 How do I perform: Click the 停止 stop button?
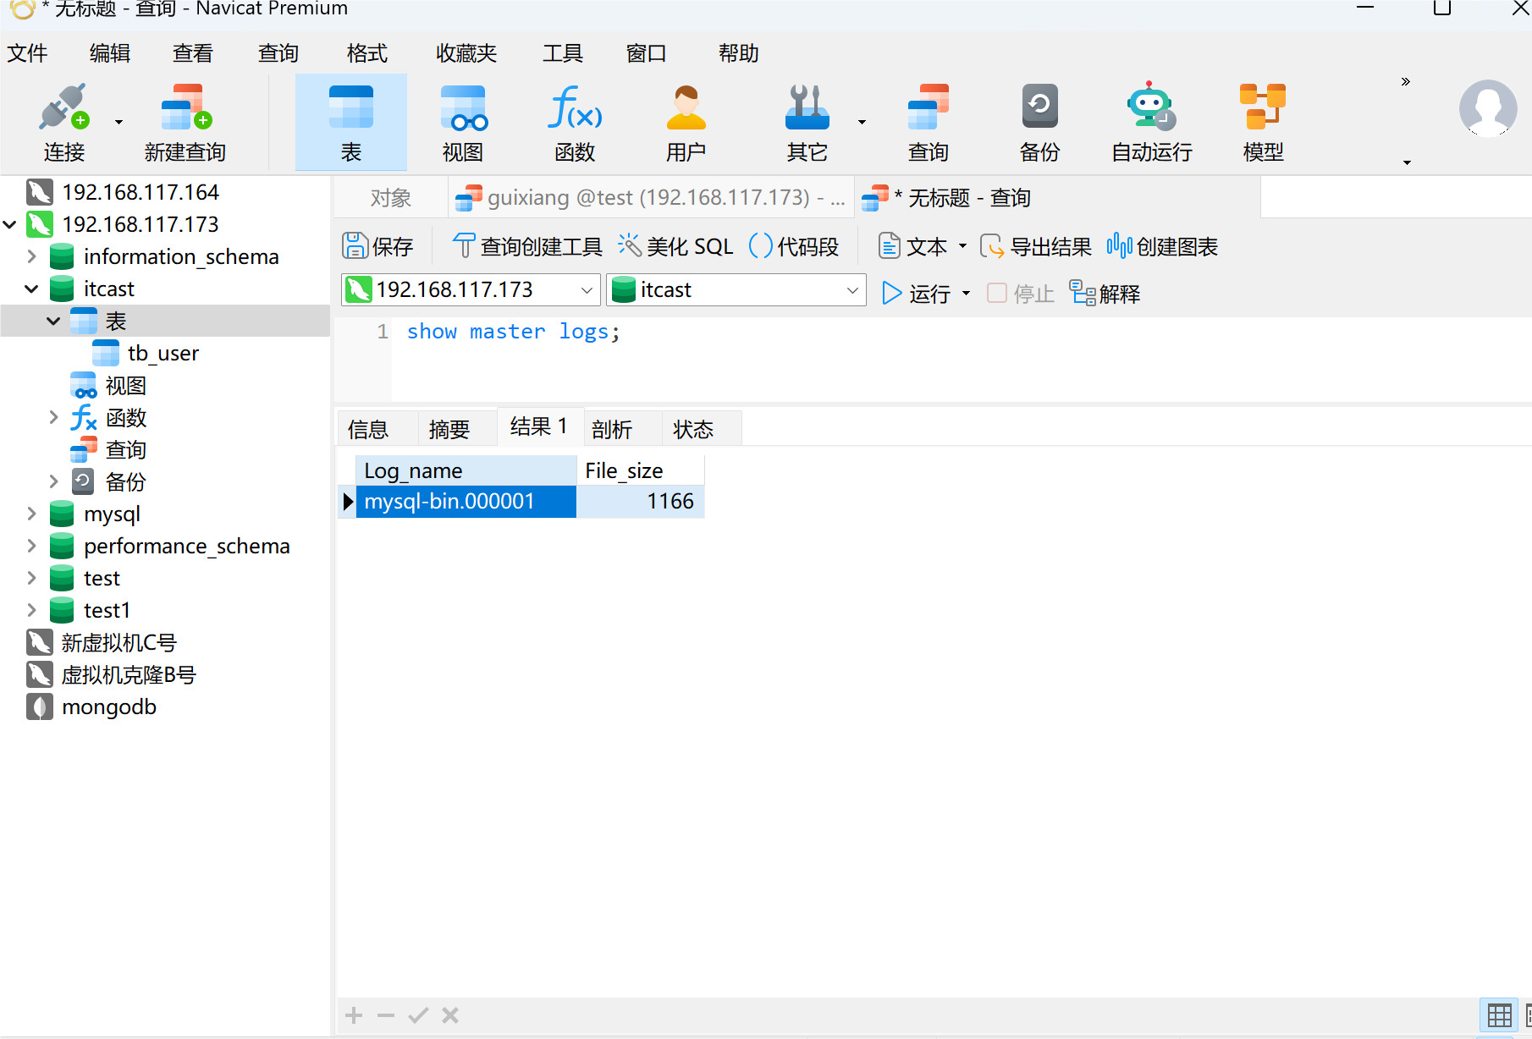[1021, 294]
